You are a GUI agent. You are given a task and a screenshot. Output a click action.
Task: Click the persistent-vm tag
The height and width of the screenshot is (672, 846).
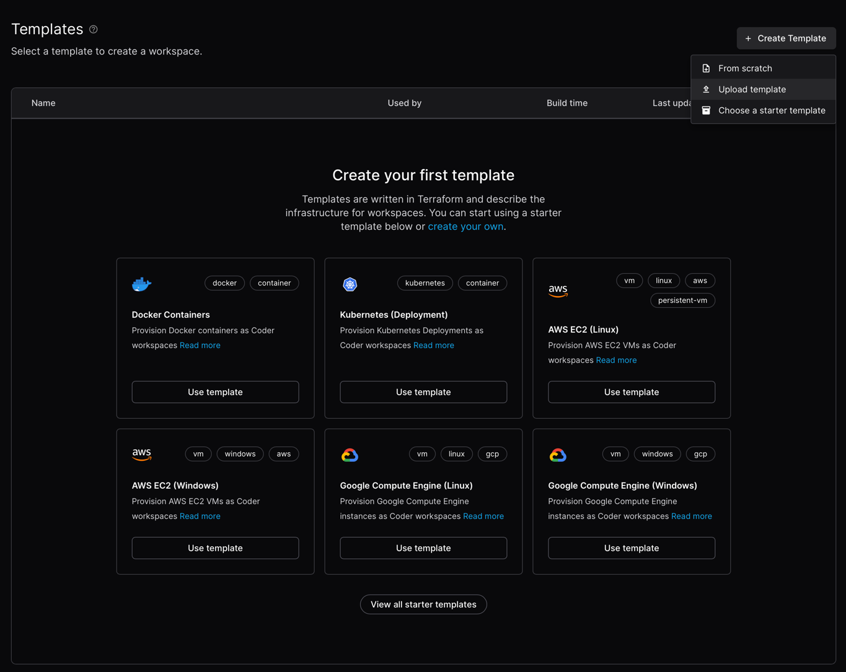point(682,300)
